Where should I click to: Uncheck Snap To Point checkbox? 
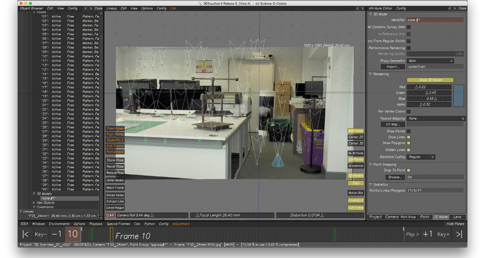tap(409, 170)
